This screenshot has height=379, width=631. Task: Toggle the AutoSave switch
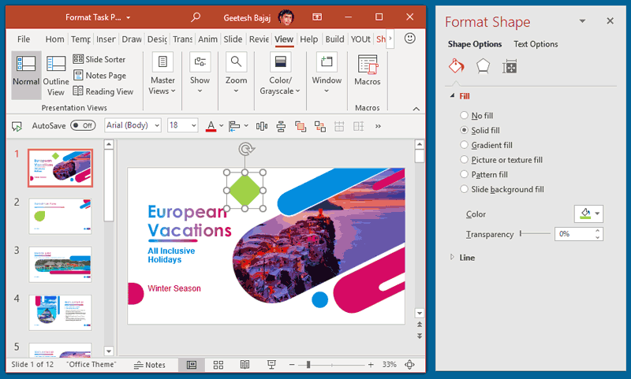[x=83, y=125]
